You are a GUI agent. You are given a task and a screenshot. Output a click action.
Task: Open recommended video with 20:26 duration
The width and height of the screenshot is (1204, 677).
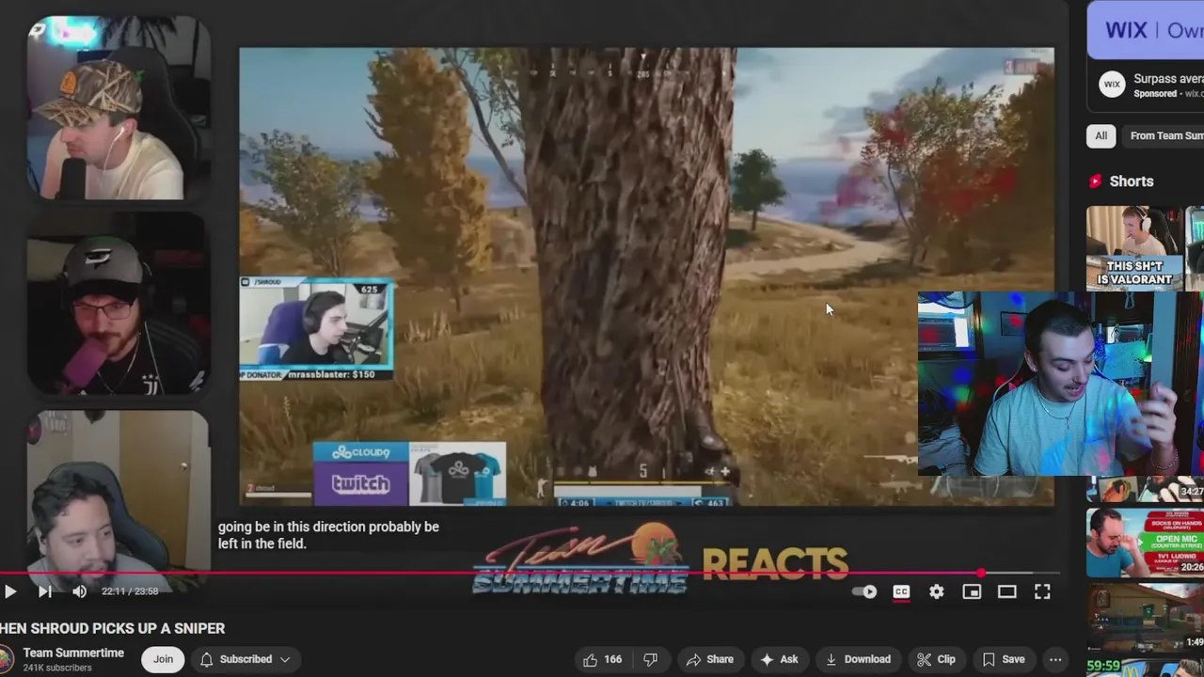[x=1145, y=543]
